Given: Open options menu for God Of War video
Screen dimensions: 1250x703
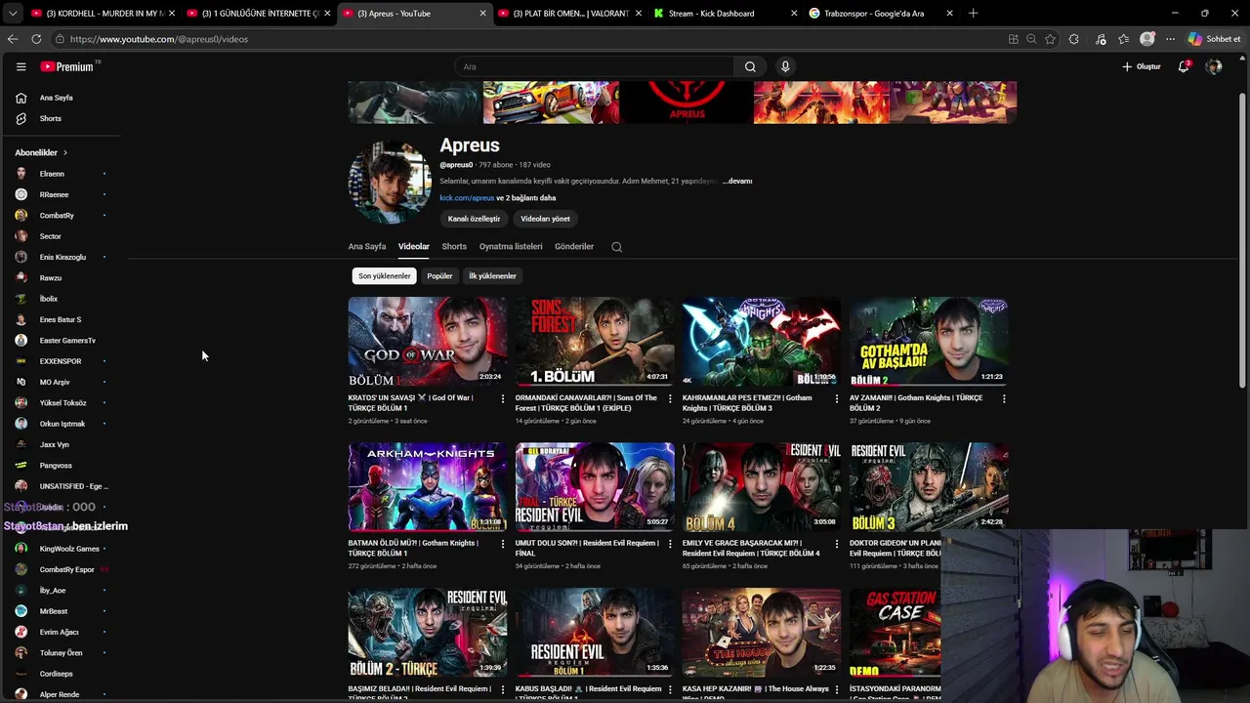Looking at the screenshot, I should tap(503, 398).
